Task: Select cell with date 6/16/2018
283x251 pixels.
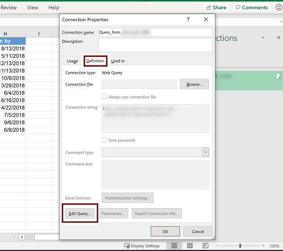Action: (x=13, y=100)
